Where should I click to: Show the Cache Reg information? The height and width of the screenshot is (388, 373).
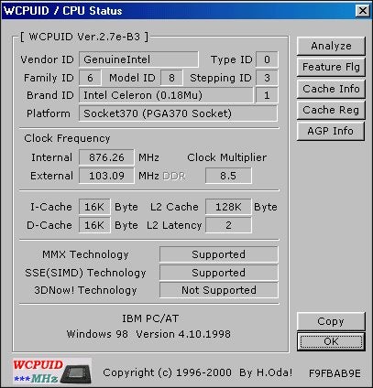(331, 110)
